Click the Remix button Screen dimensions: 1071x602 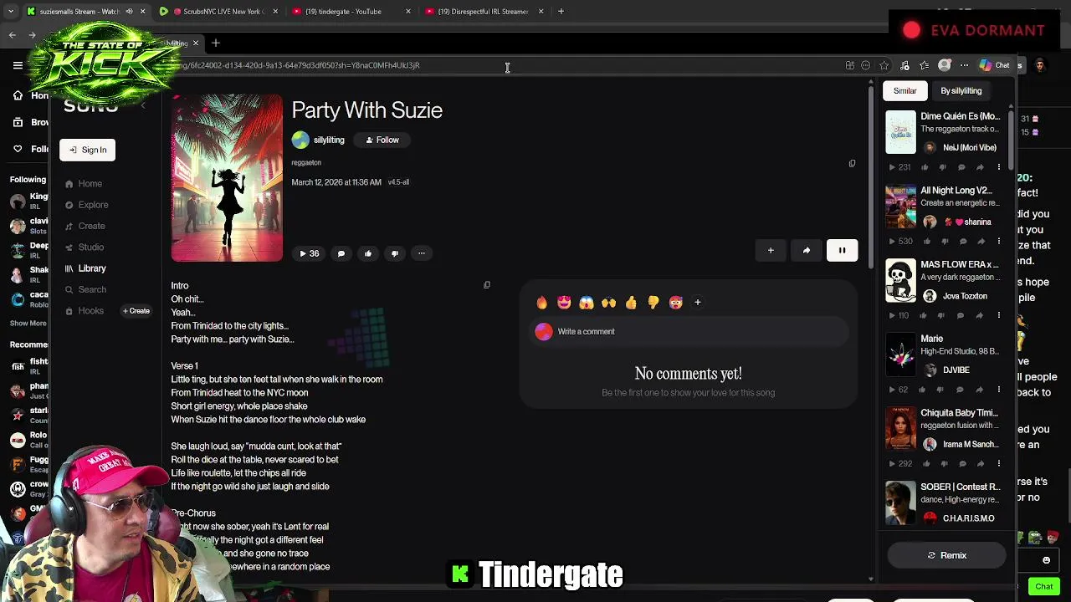pos(946,555)
